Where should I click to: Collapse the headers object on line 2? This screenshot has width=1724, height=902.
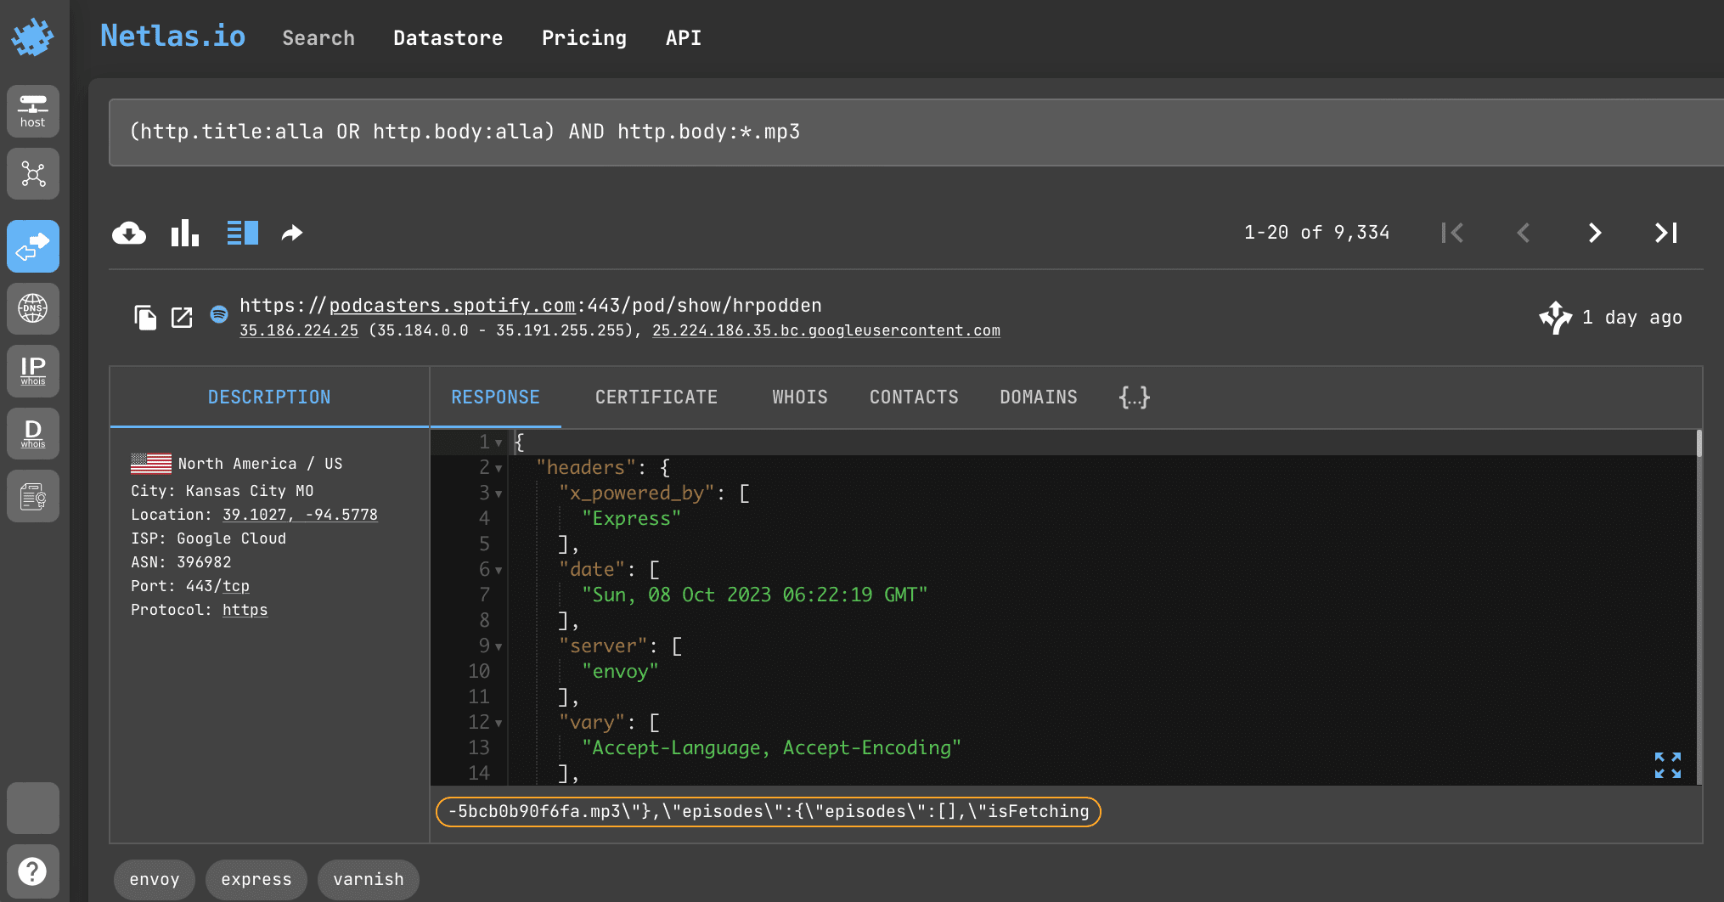[x=499, y=468]
